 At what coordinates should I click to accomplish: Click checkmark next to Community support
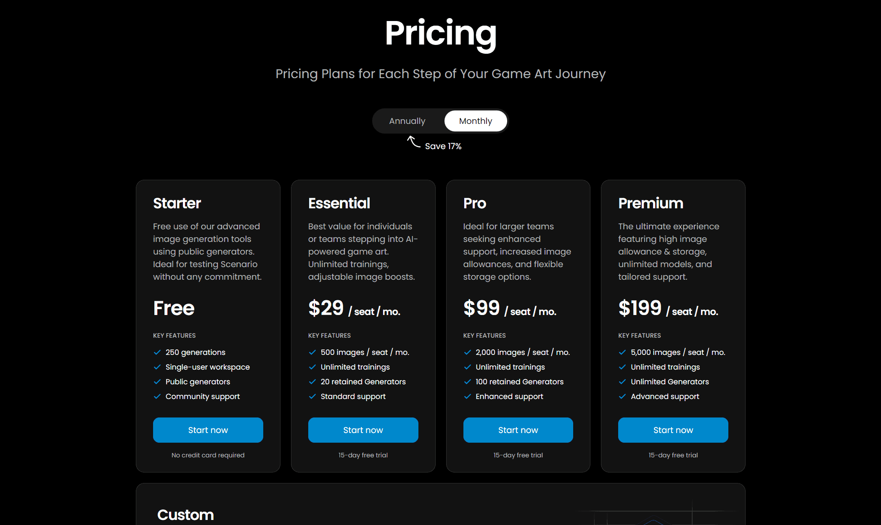click(157, 396)
